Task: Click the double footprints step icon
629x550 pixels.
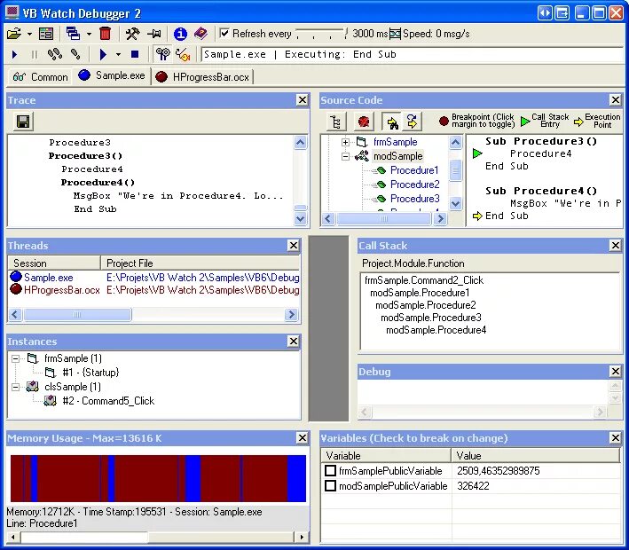Action: [54, 54]
